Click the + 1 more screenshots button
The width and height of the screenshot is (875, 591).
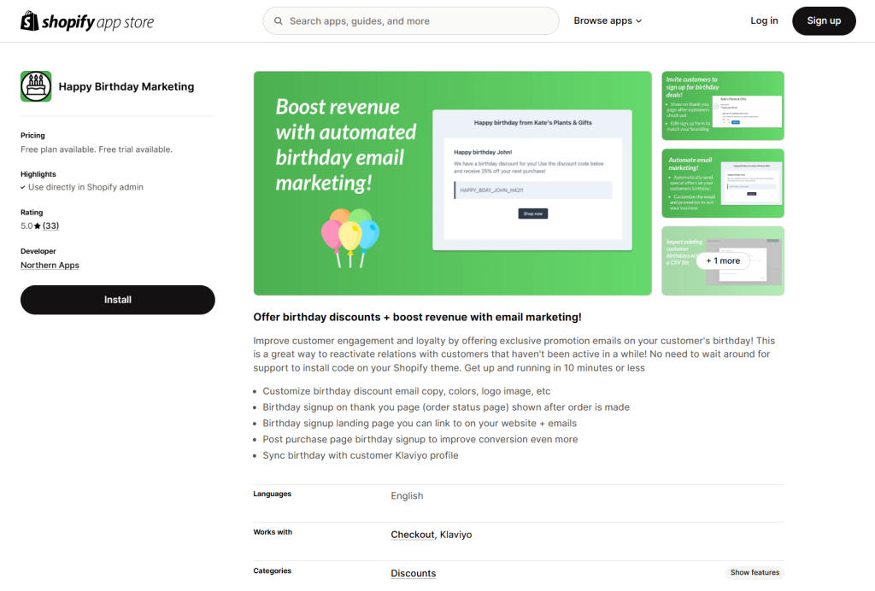pos(723,261)
